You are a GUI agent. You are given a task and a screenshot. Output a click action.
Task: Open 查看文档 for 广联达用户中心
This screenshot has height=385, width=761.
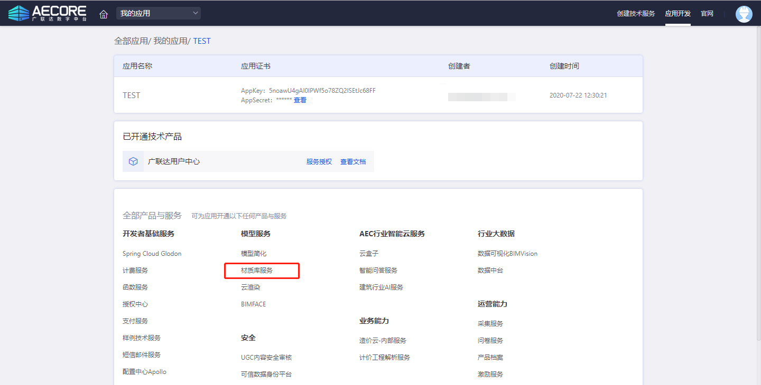coord(353,162)
